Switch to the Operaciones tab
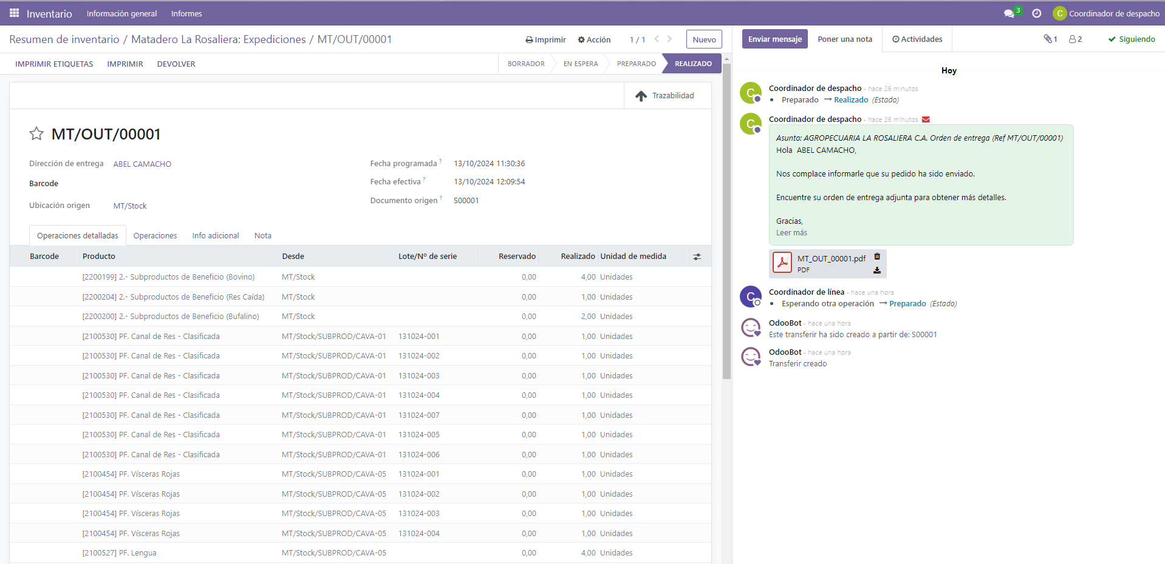 (155, 236)
